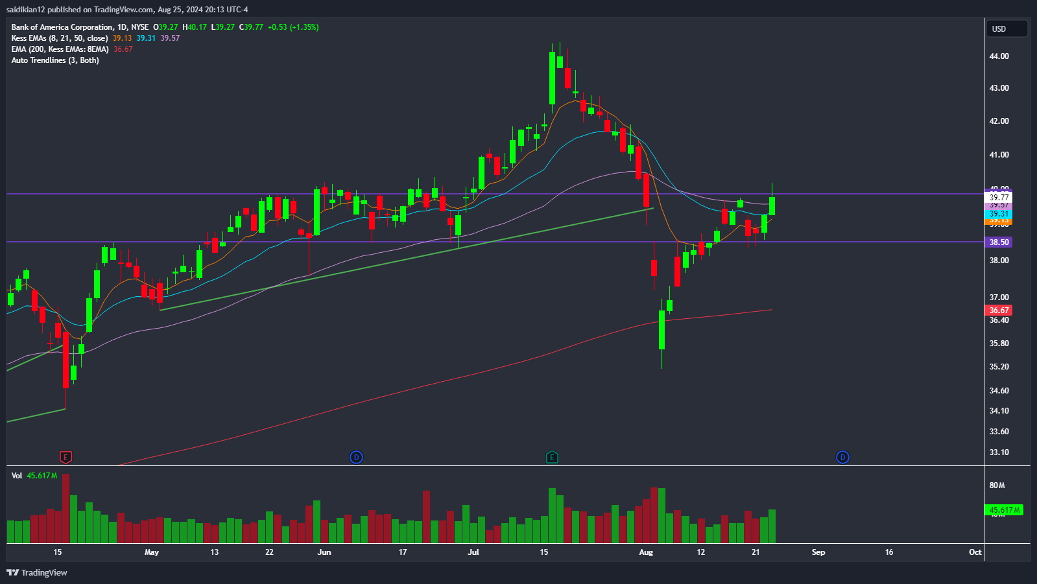Click the 34.60 price axis label
This screenshot has width=1037, height=584.
click(x=999, y=391)
